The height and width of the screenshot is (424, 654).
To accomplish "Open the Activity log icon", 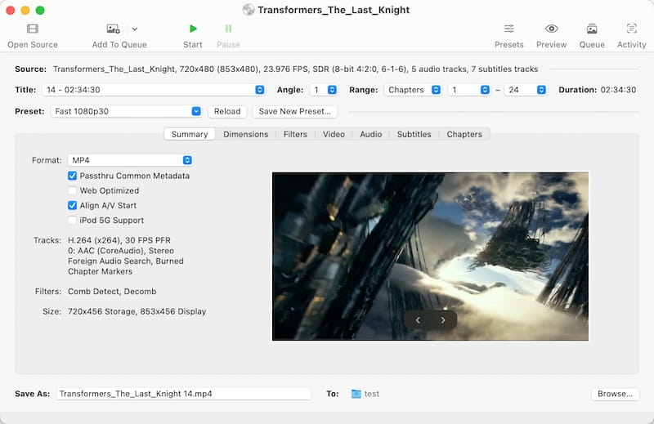I will pos(631,29).
